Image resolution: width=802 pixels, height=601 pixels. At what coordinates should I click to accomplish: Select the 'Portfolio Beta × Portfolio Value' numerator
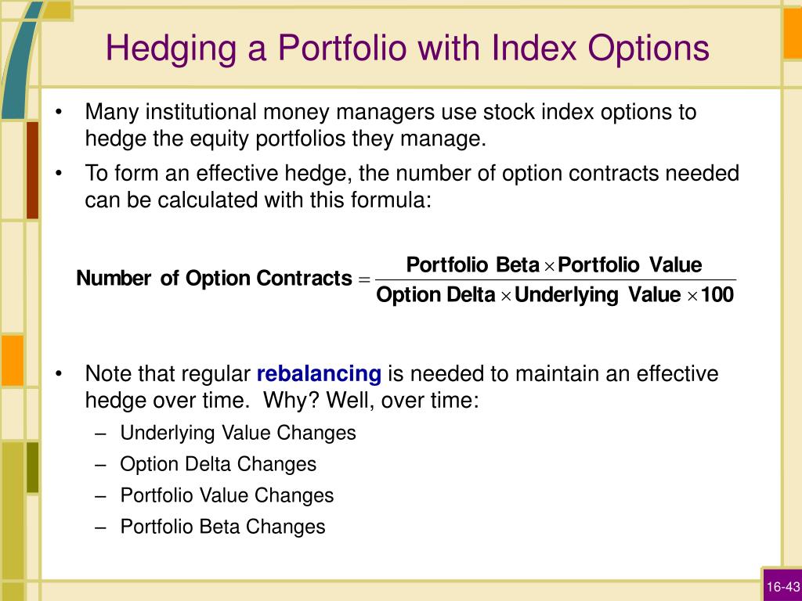pos(554,265)
